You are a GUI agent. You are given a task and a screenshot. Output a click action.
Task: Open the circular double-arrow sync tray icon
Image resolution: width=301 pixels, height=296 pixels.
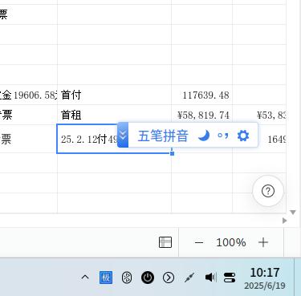click(x=127, y=278)
